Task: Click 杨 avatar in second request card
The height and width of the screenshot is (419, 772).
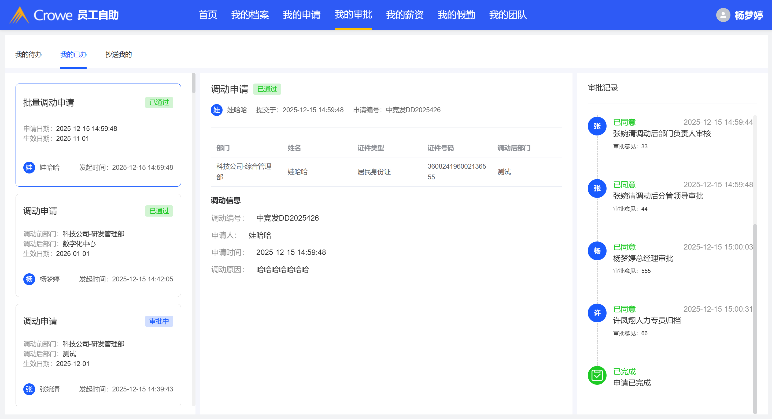Action: (x=29, y=279)
